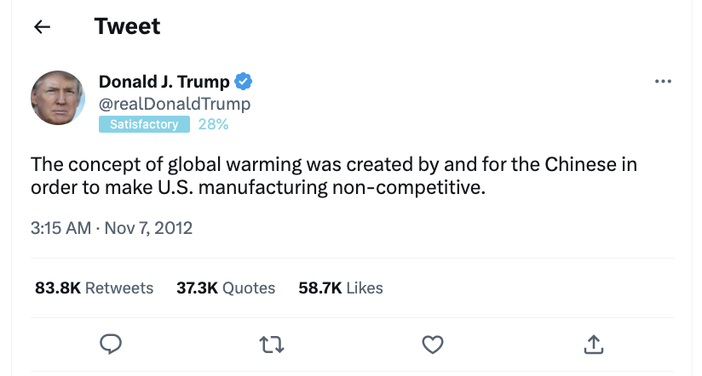Go back using the left arrow
The image size is (702, 376).
tap(41, 27)
